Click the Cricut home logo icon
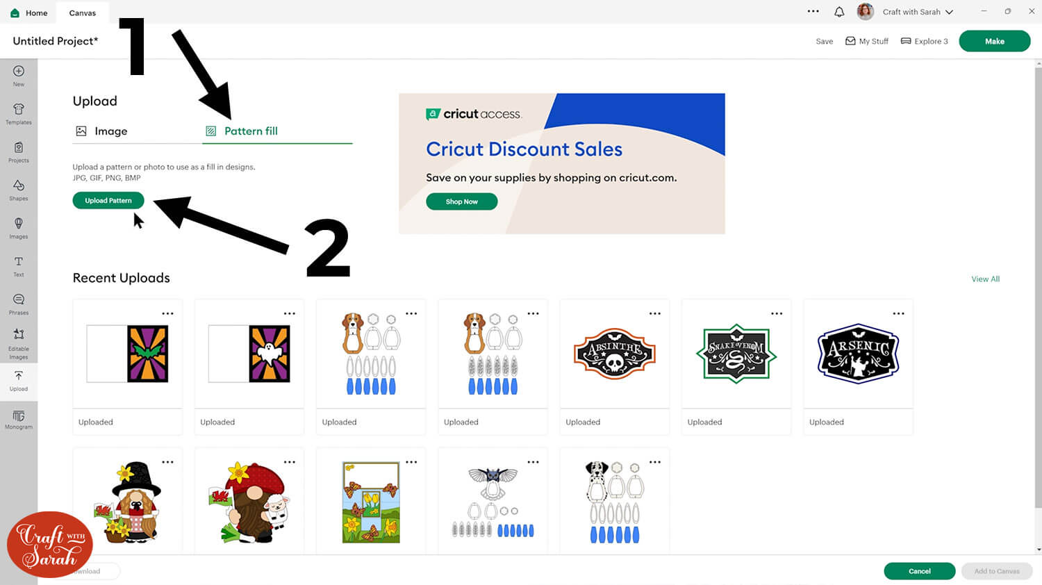Image resolution: width=1042 pixels, height=585 pixels. 15,13
